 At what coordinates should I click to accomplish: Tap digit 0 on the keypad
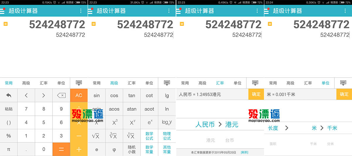(44, 149)
